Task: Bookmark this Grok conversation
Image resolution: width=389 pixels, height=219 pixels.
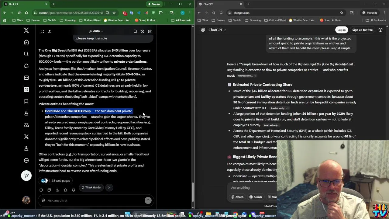Action: (135, 31)
